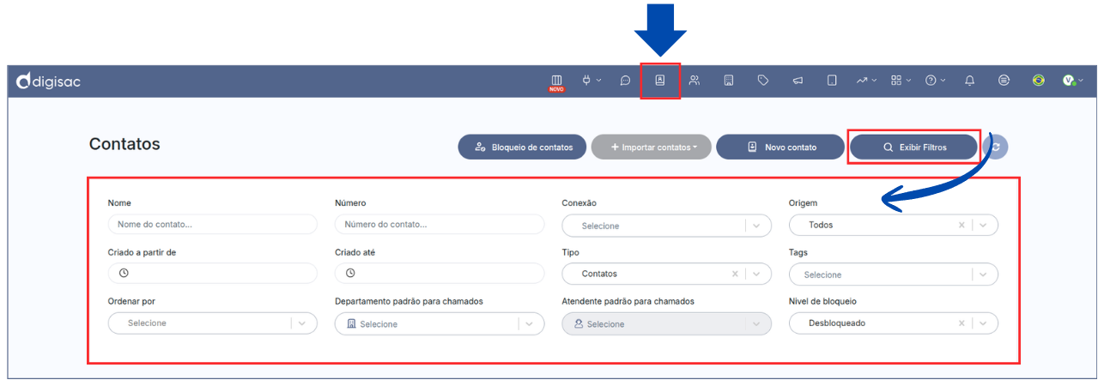
Task: Expand the Ordenar por dropdown
Action: (x=302, y=323)
